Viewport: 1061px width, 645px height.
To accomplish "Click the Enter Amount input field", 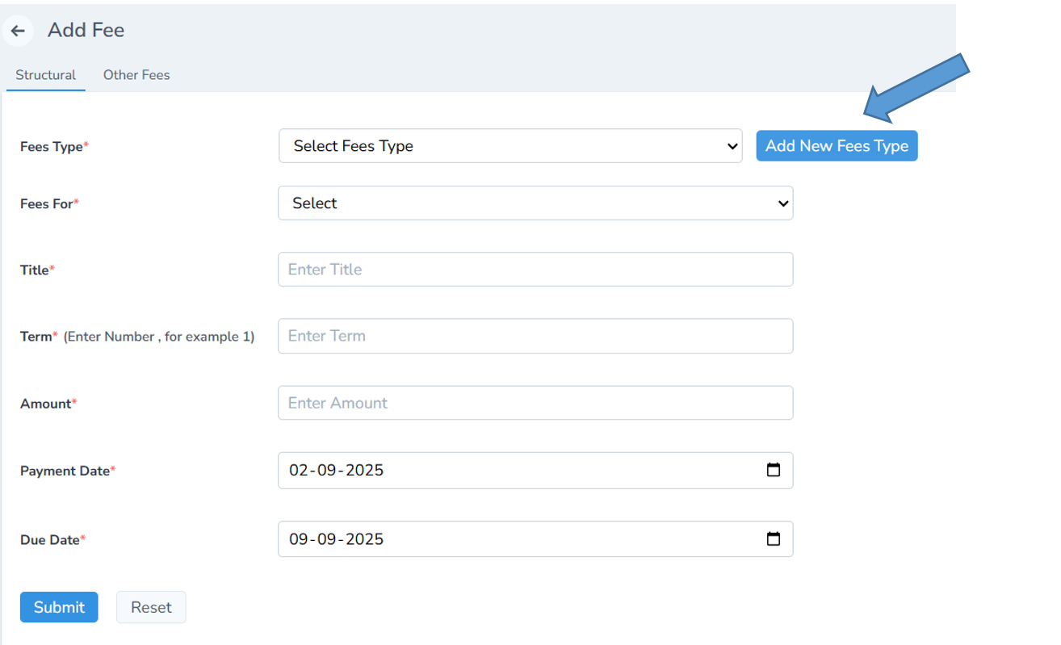I will pos(535,403).
